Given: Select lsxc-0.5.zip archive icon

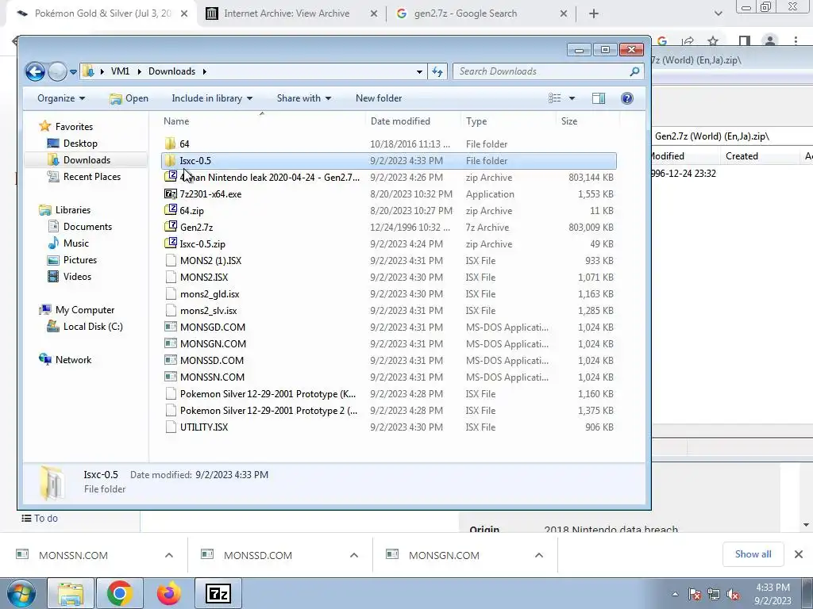Looking at the screenshot, I should (x=170, y=243).
